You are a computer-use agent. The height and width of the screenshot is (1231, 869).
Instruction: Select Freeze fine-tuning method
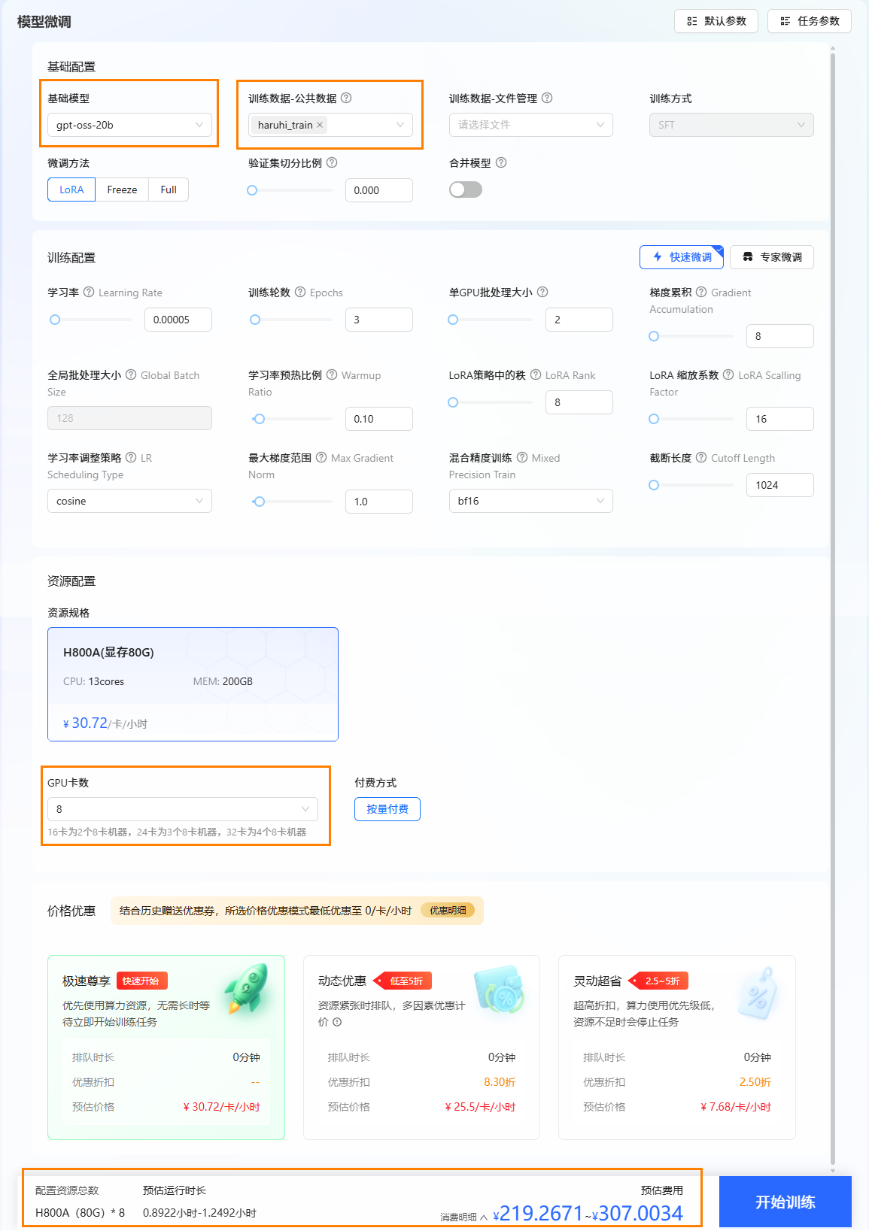(122, 190)
